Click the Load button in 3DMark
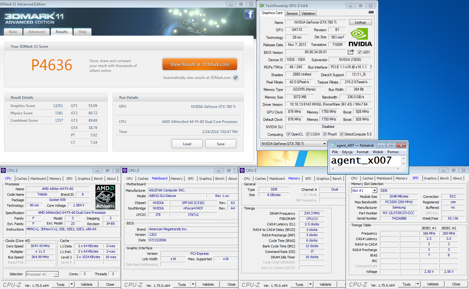The height and width of the screenshot is (289, 469). 187,144
